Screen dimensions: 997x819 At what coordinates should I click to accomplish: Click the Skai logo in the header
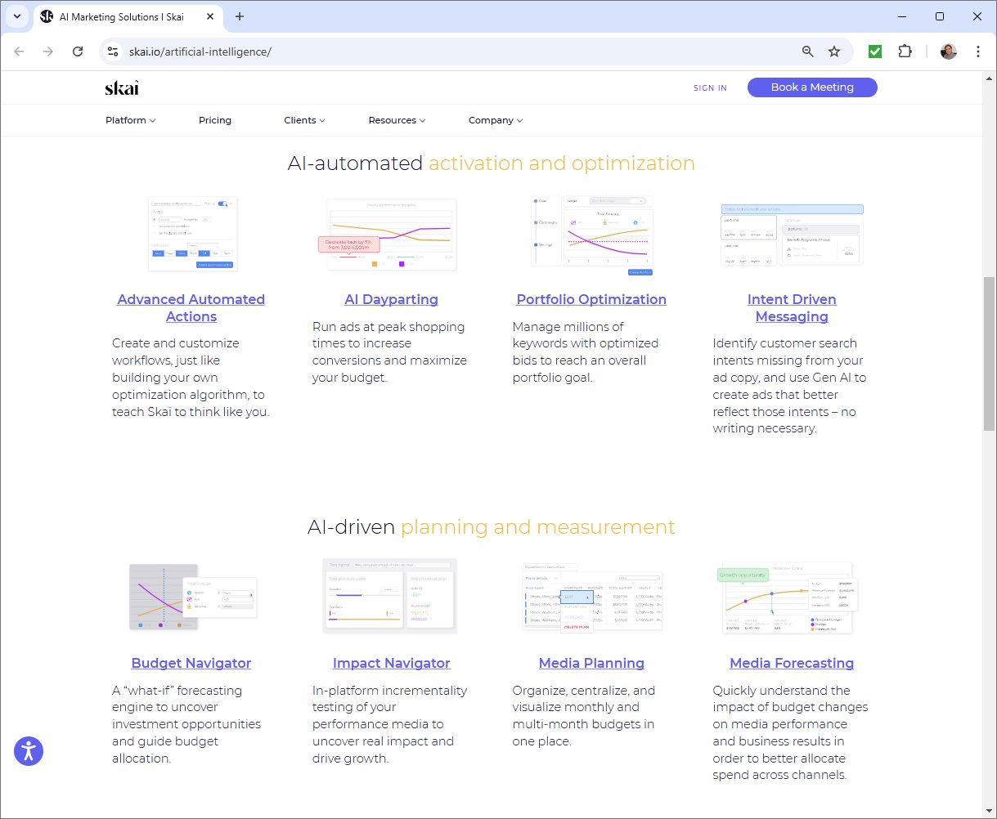click(x=122, y=88)
